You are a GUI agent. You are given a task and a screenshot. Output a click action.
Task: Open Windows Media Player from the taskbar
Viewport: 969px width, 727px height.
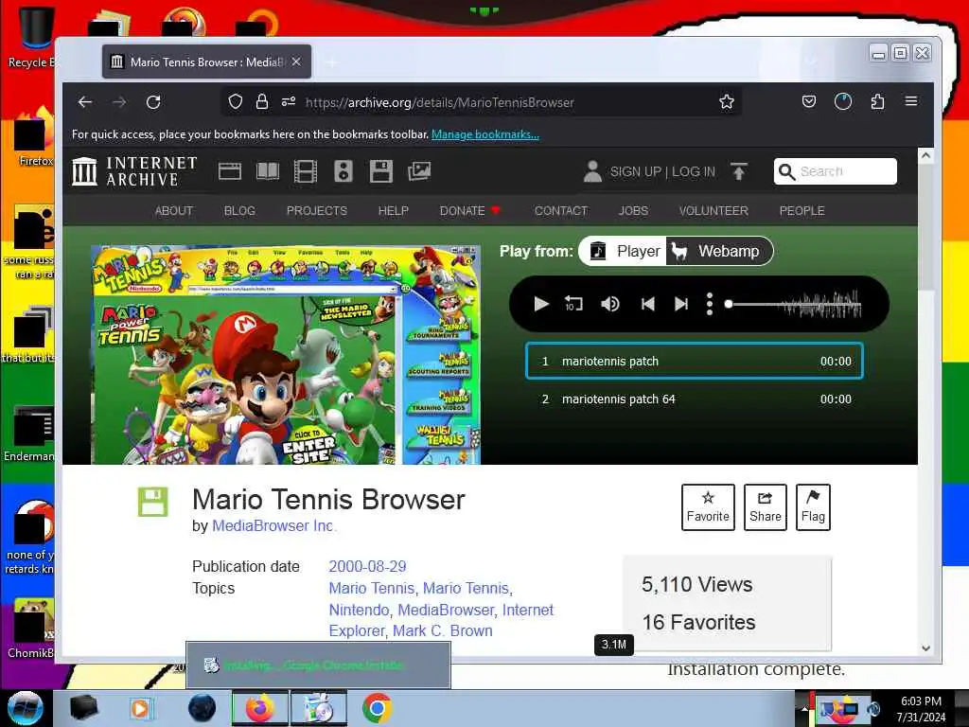click(140, 708)
